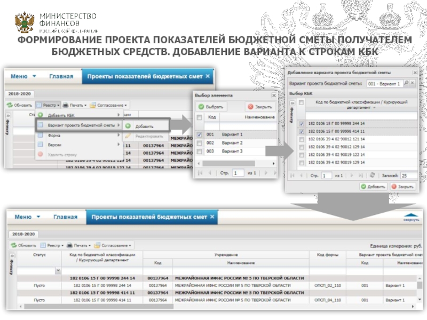Expand Фильтр side panel in lower window
427x320 pixels.
[12, 256]
